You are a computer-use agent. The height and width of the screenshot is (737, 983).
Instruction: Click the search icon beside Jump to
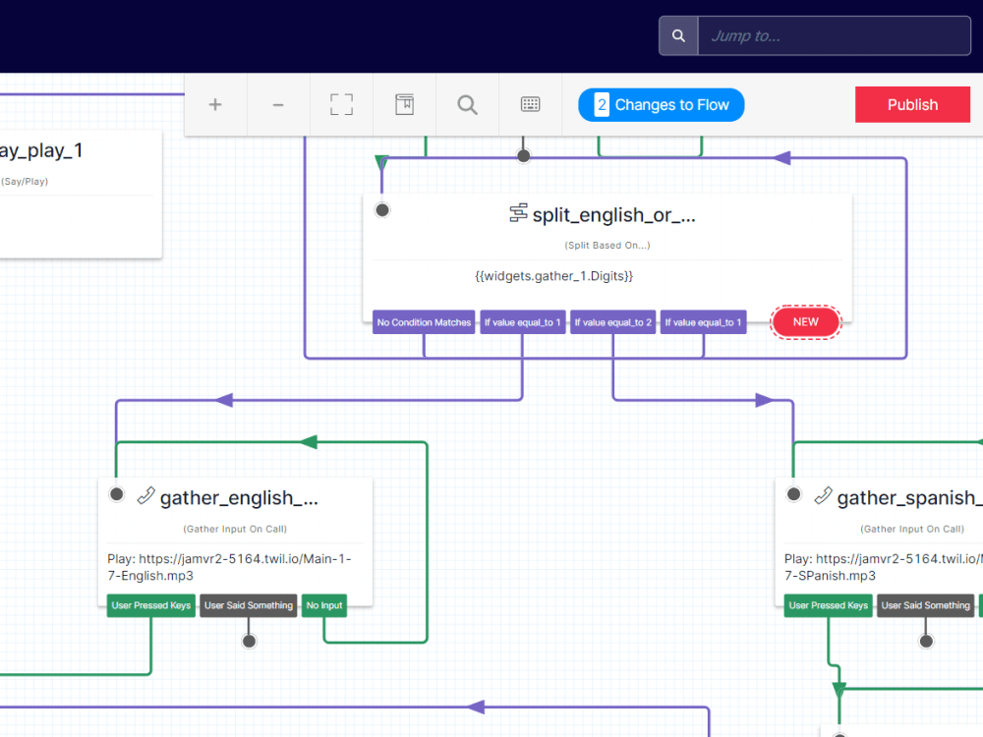tap(678, 35)
